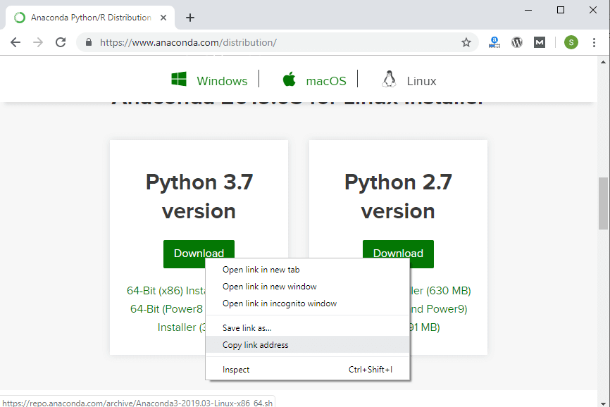Click the Power9) installer link under Python 2.7
This screenshot has width=610, height=407.
439,309
